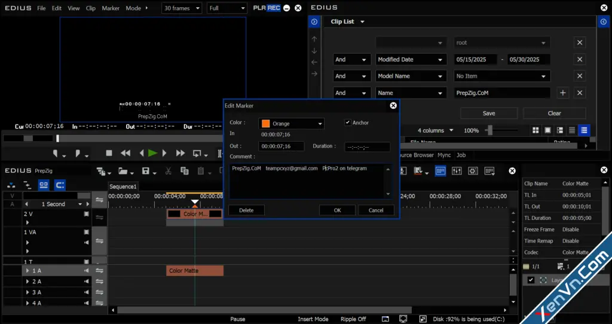Mute the 3 A audio track
612x324 pixels.
click(x=86, y=292)
